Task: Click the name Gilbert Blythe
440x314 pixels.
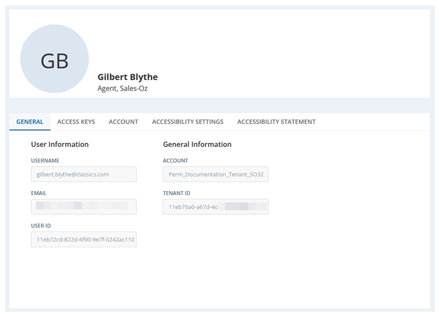Action: 128,77
